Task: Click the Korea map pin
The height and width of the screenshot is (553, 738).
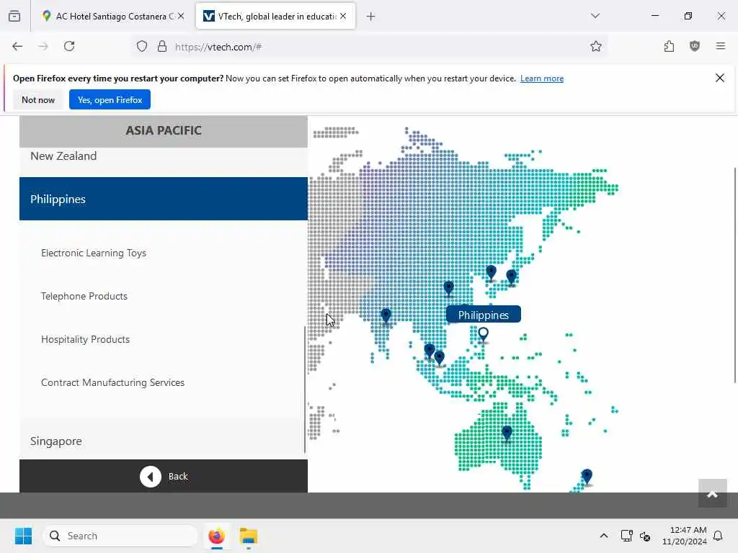Action: [x=491, y=272]
